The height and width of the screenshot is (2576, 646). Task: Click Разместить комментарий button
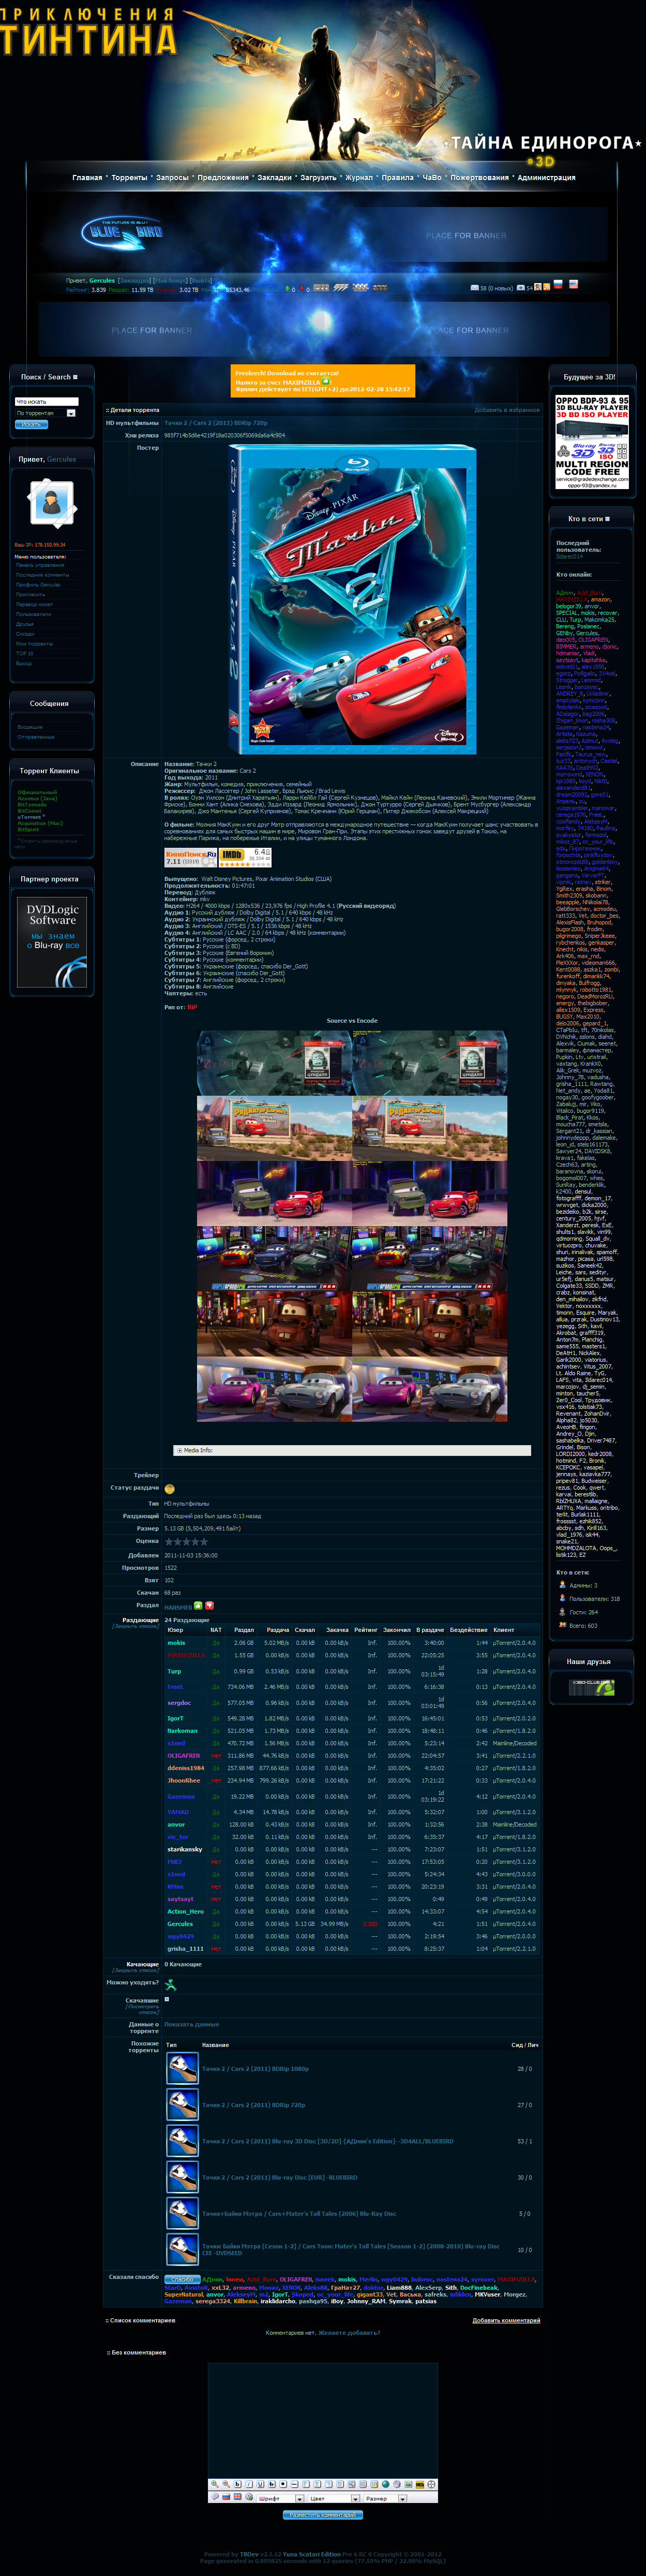323,2515
